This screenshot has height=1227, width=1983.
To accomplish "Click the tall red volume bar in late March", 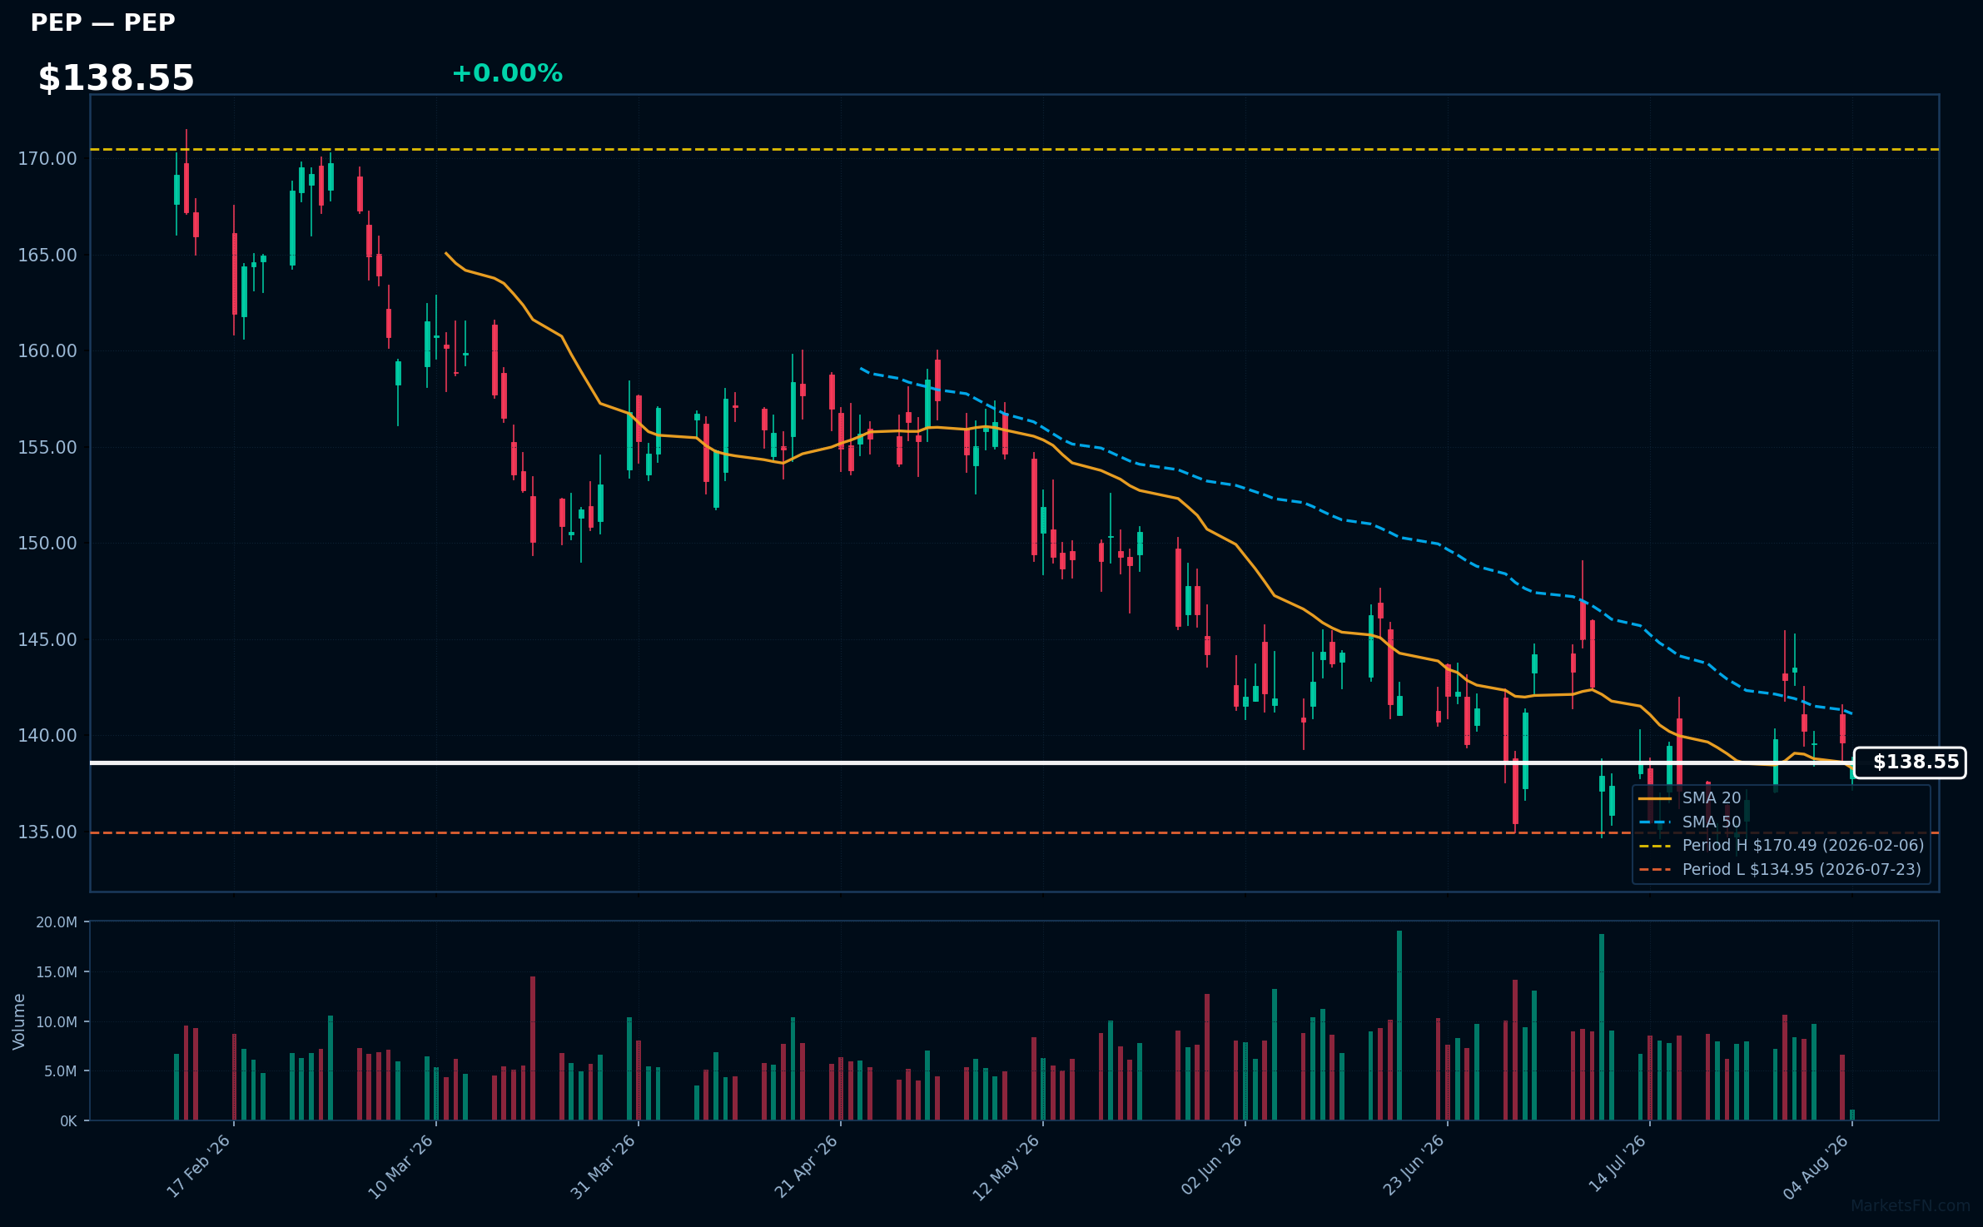I will (x=533, y=1049).
